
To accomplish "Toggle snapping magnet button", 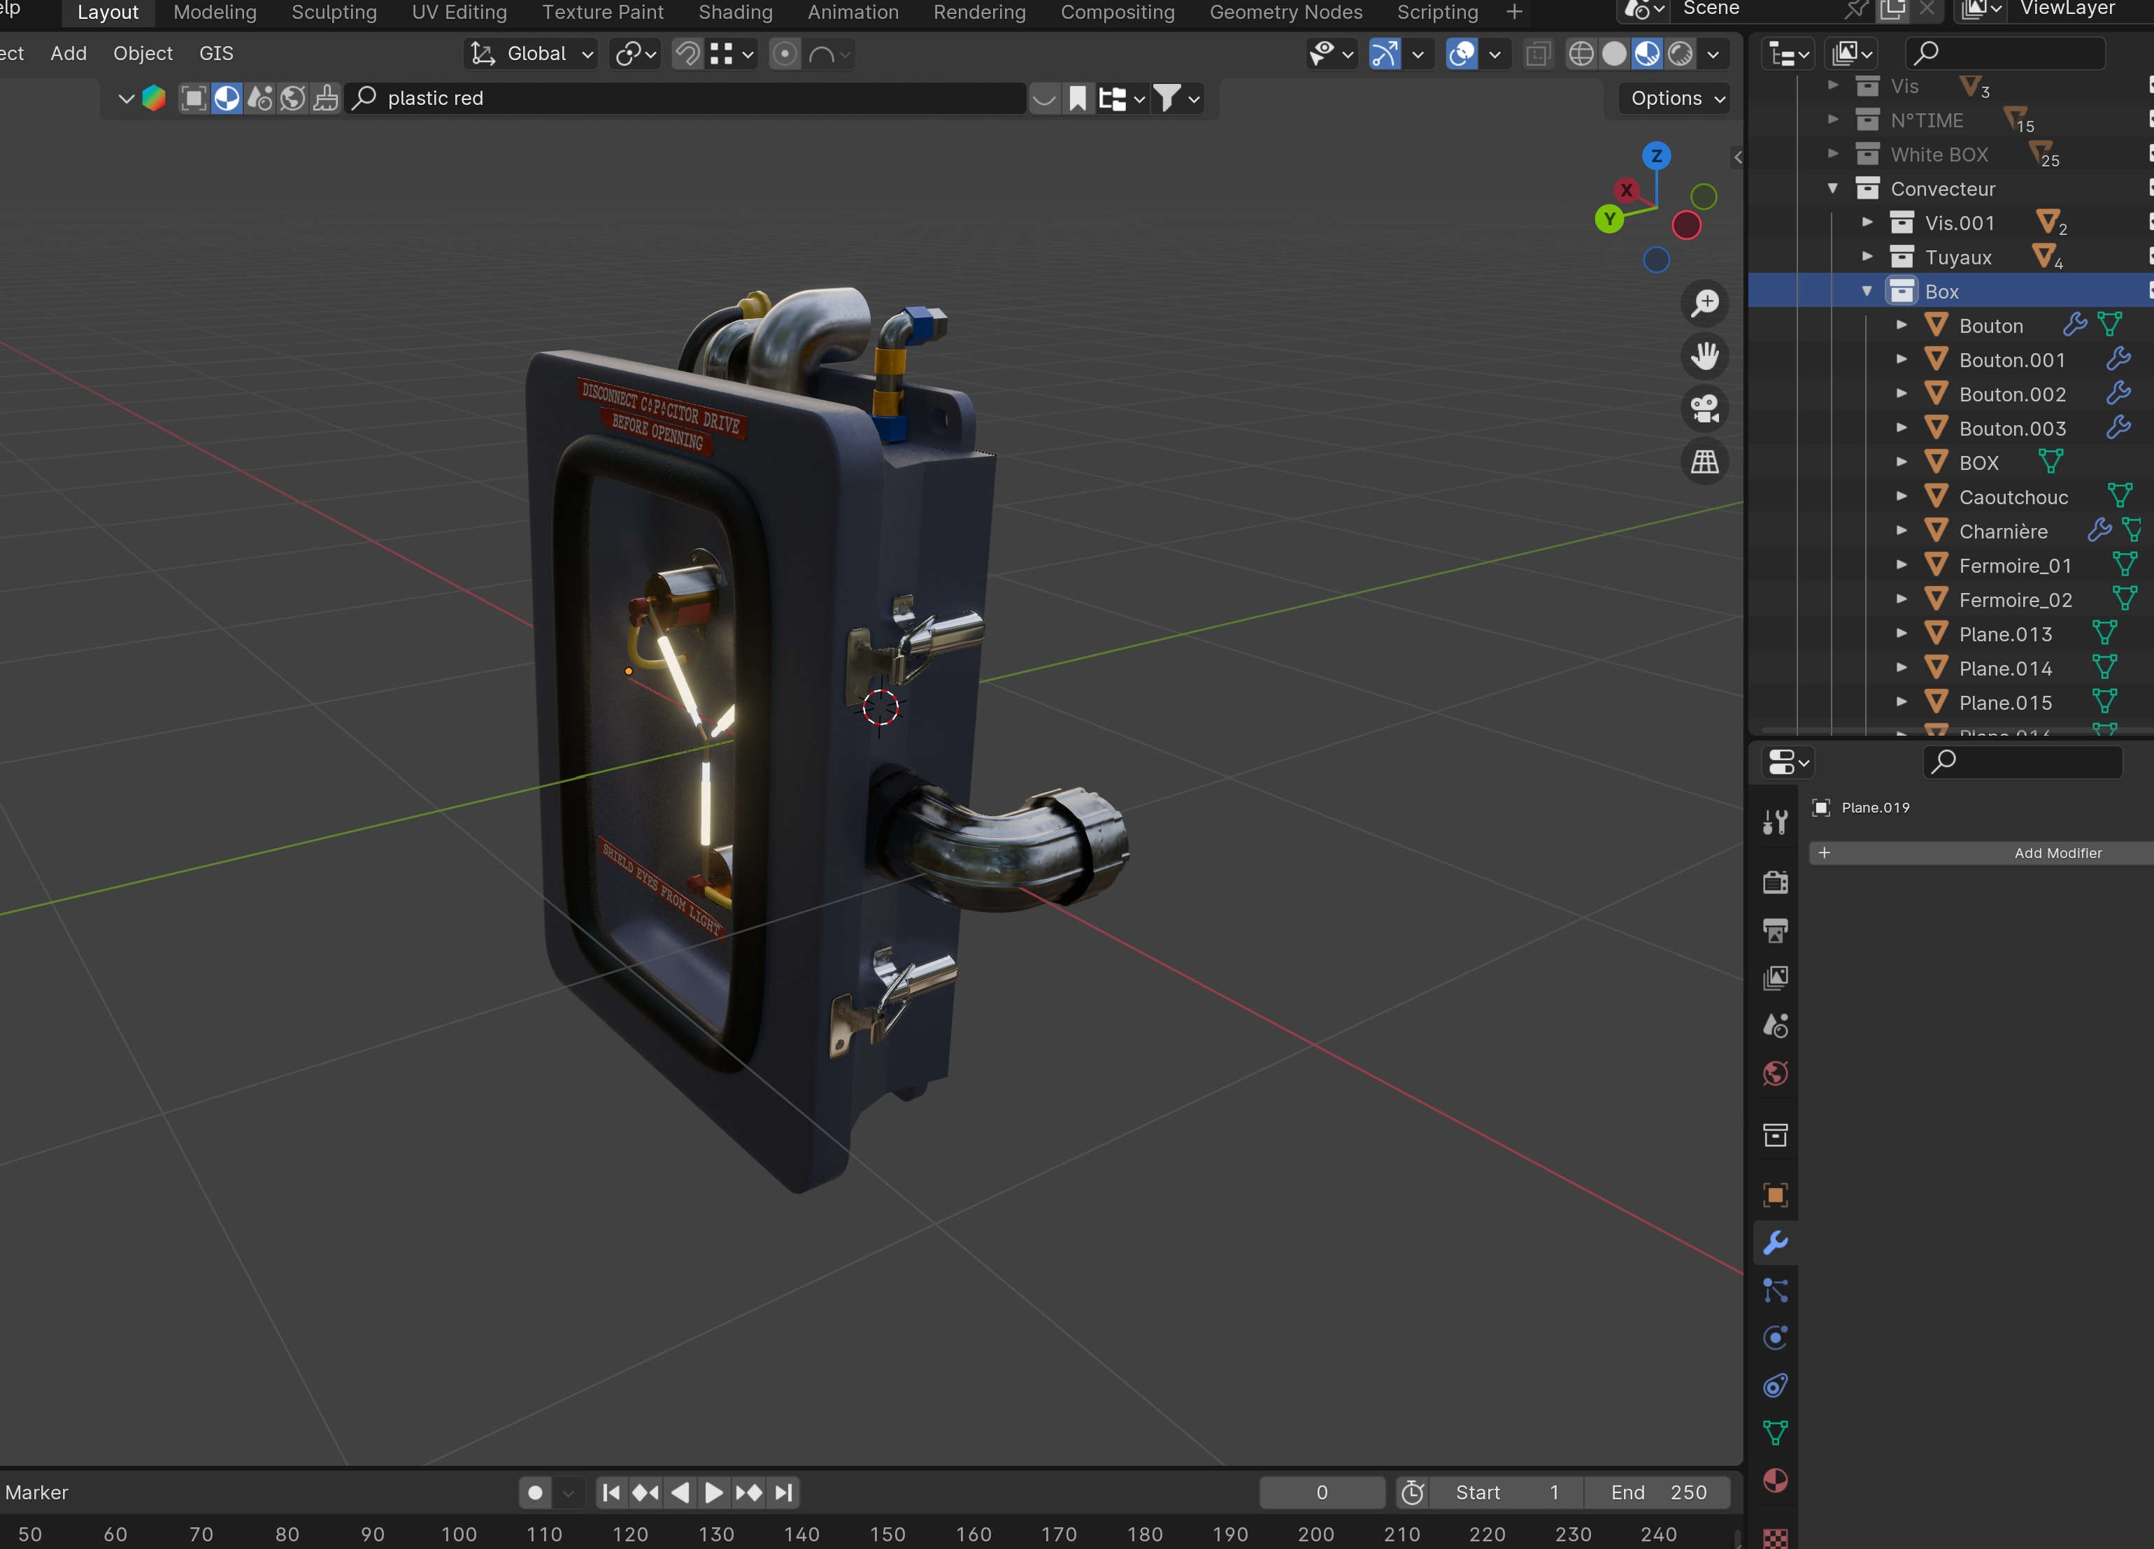I will [687, 53].
